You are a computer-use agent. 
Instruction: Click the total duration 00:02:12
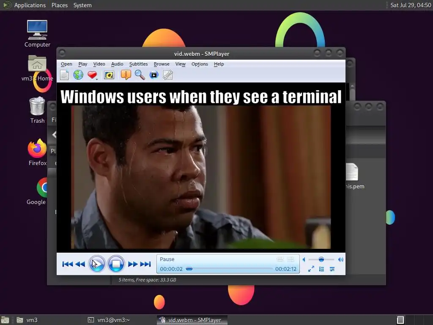(286, 269)
